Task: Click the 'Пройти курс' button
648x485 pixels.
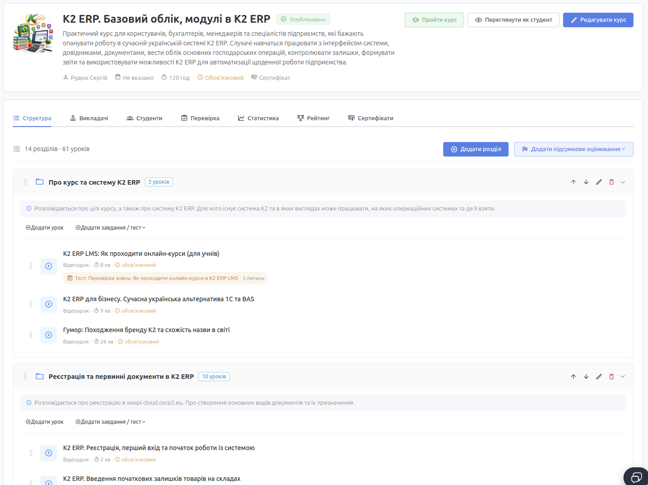Action: coord(435,20)
